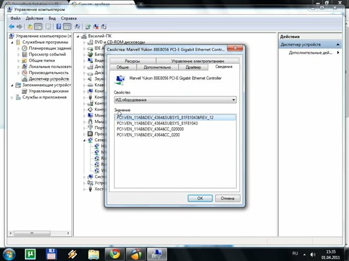Select value PCI\VEN_11AB&DEV_4364&SUBSYS_81F81043

point(157,123)
